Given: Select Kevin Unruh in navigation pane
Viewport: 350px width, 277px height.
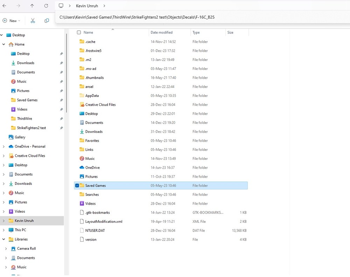Looking at the screenshot, I should (x=32, y=221).
